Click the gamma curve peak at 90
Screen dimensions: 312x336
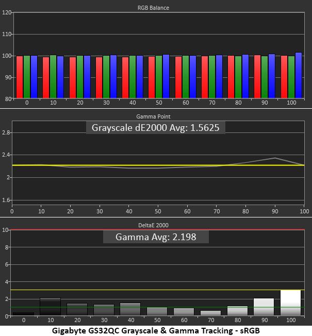click(275, 158)
